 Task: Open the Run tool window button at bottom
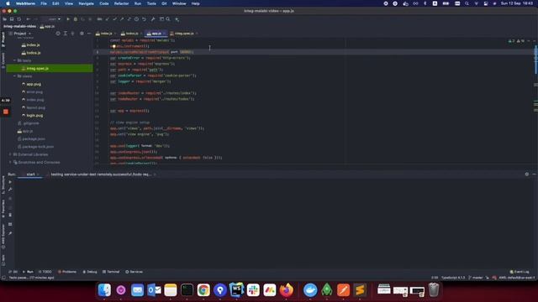coord(28,272)
